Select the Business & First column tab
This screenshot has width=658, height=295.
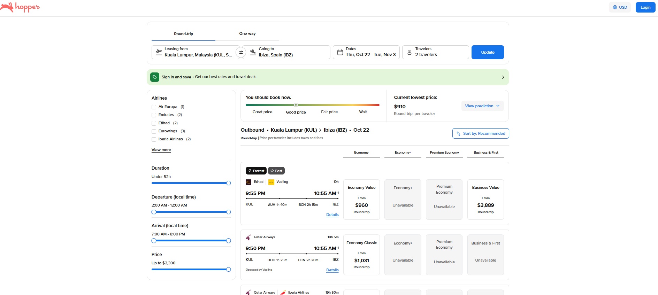[x=486, y=153]
